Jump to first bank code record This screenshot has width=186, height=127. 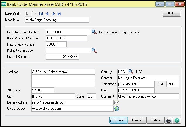41,14
